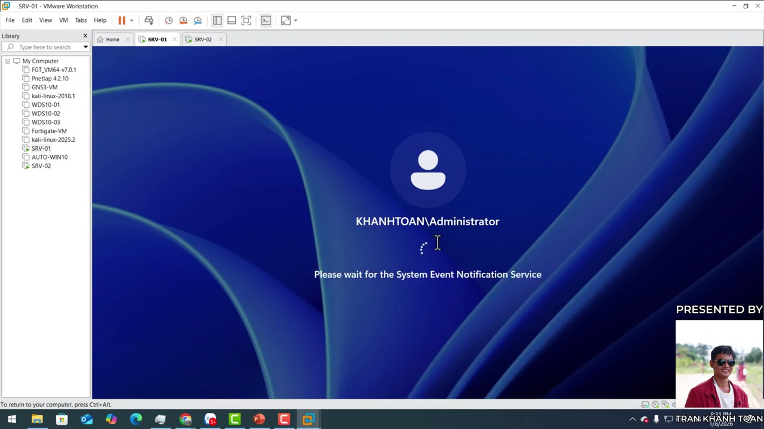Revert VM to previous snapshot icon
This screenshot has width=764, height=429.
click(183, 20)
